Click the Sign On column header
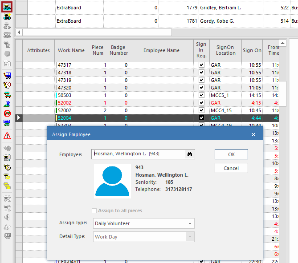Screen dimensions: 298x263 tap(252, 50)
